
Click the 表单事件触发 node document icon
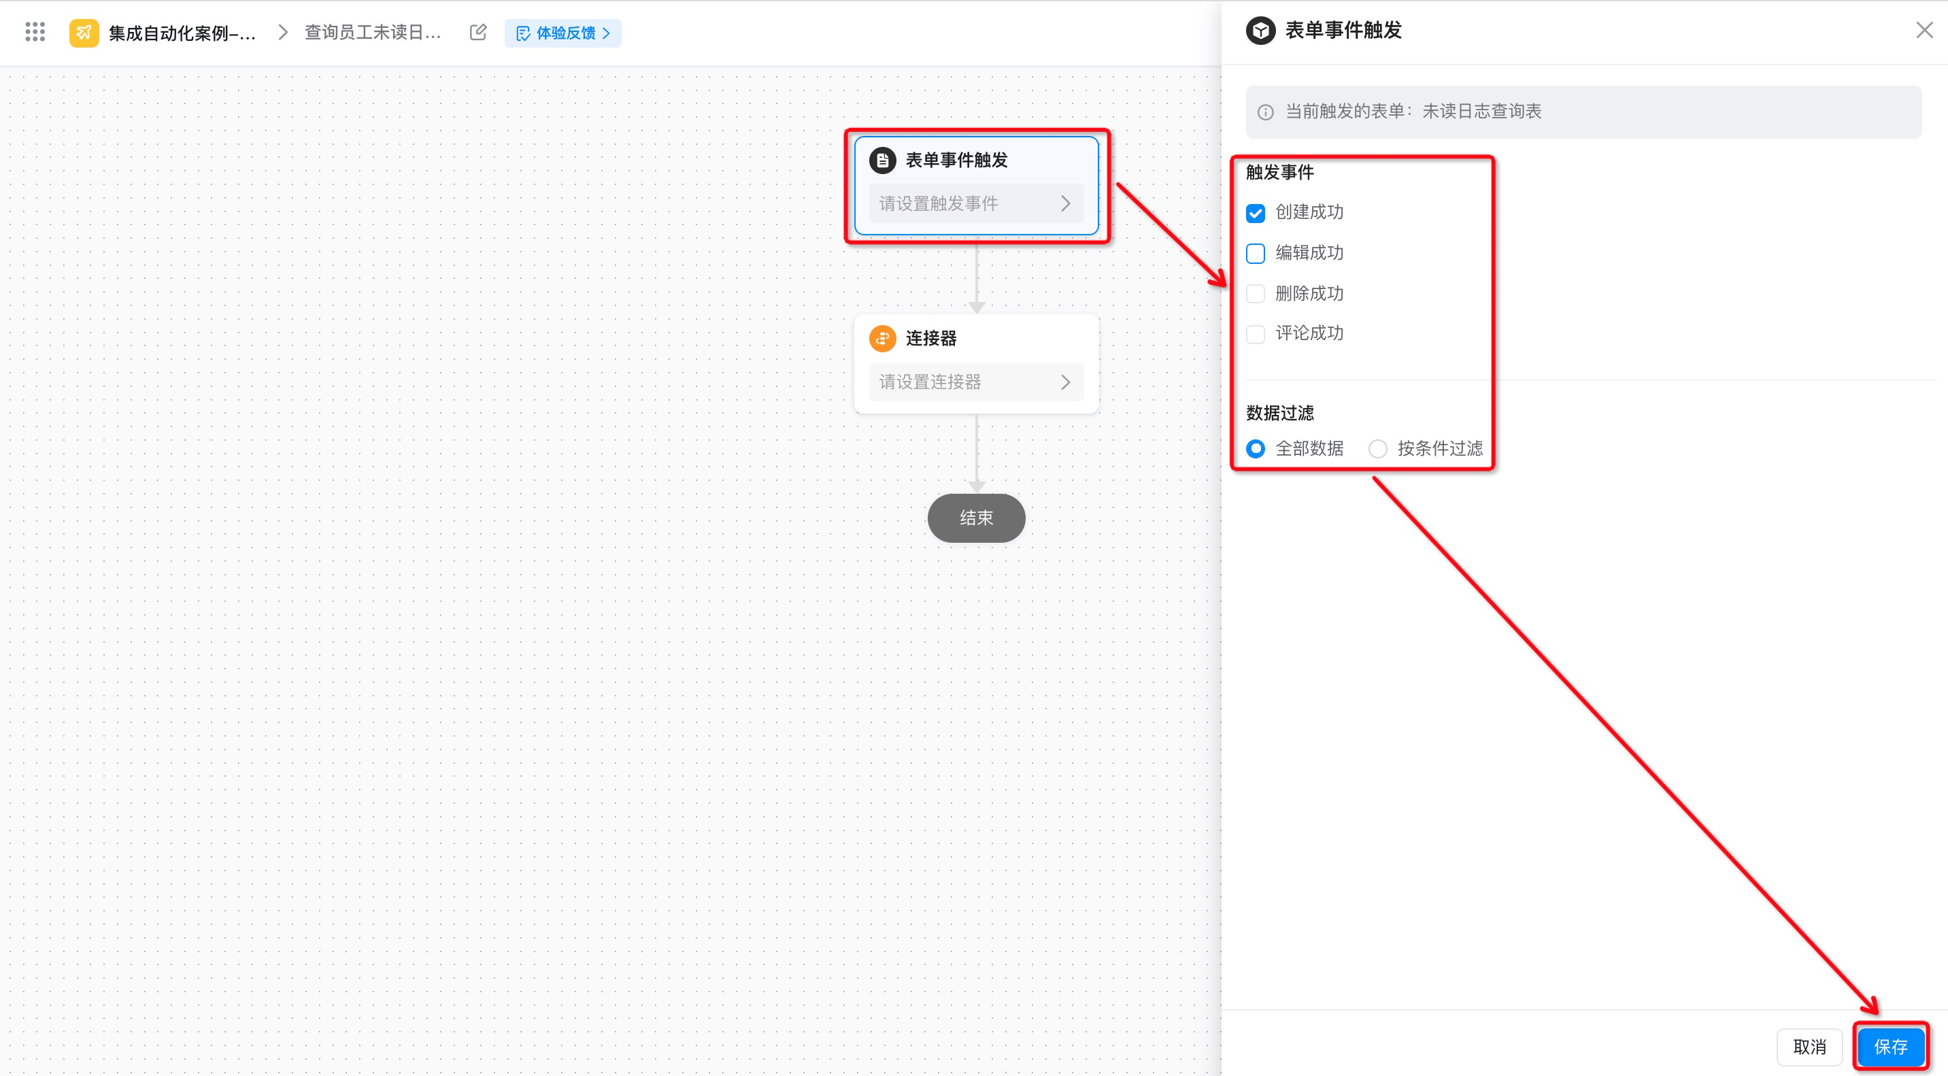882,161
